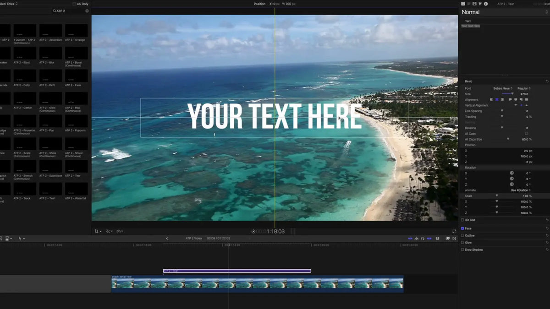Open the Effects browser icon
The image size is (550, 309).
[448, 239]
